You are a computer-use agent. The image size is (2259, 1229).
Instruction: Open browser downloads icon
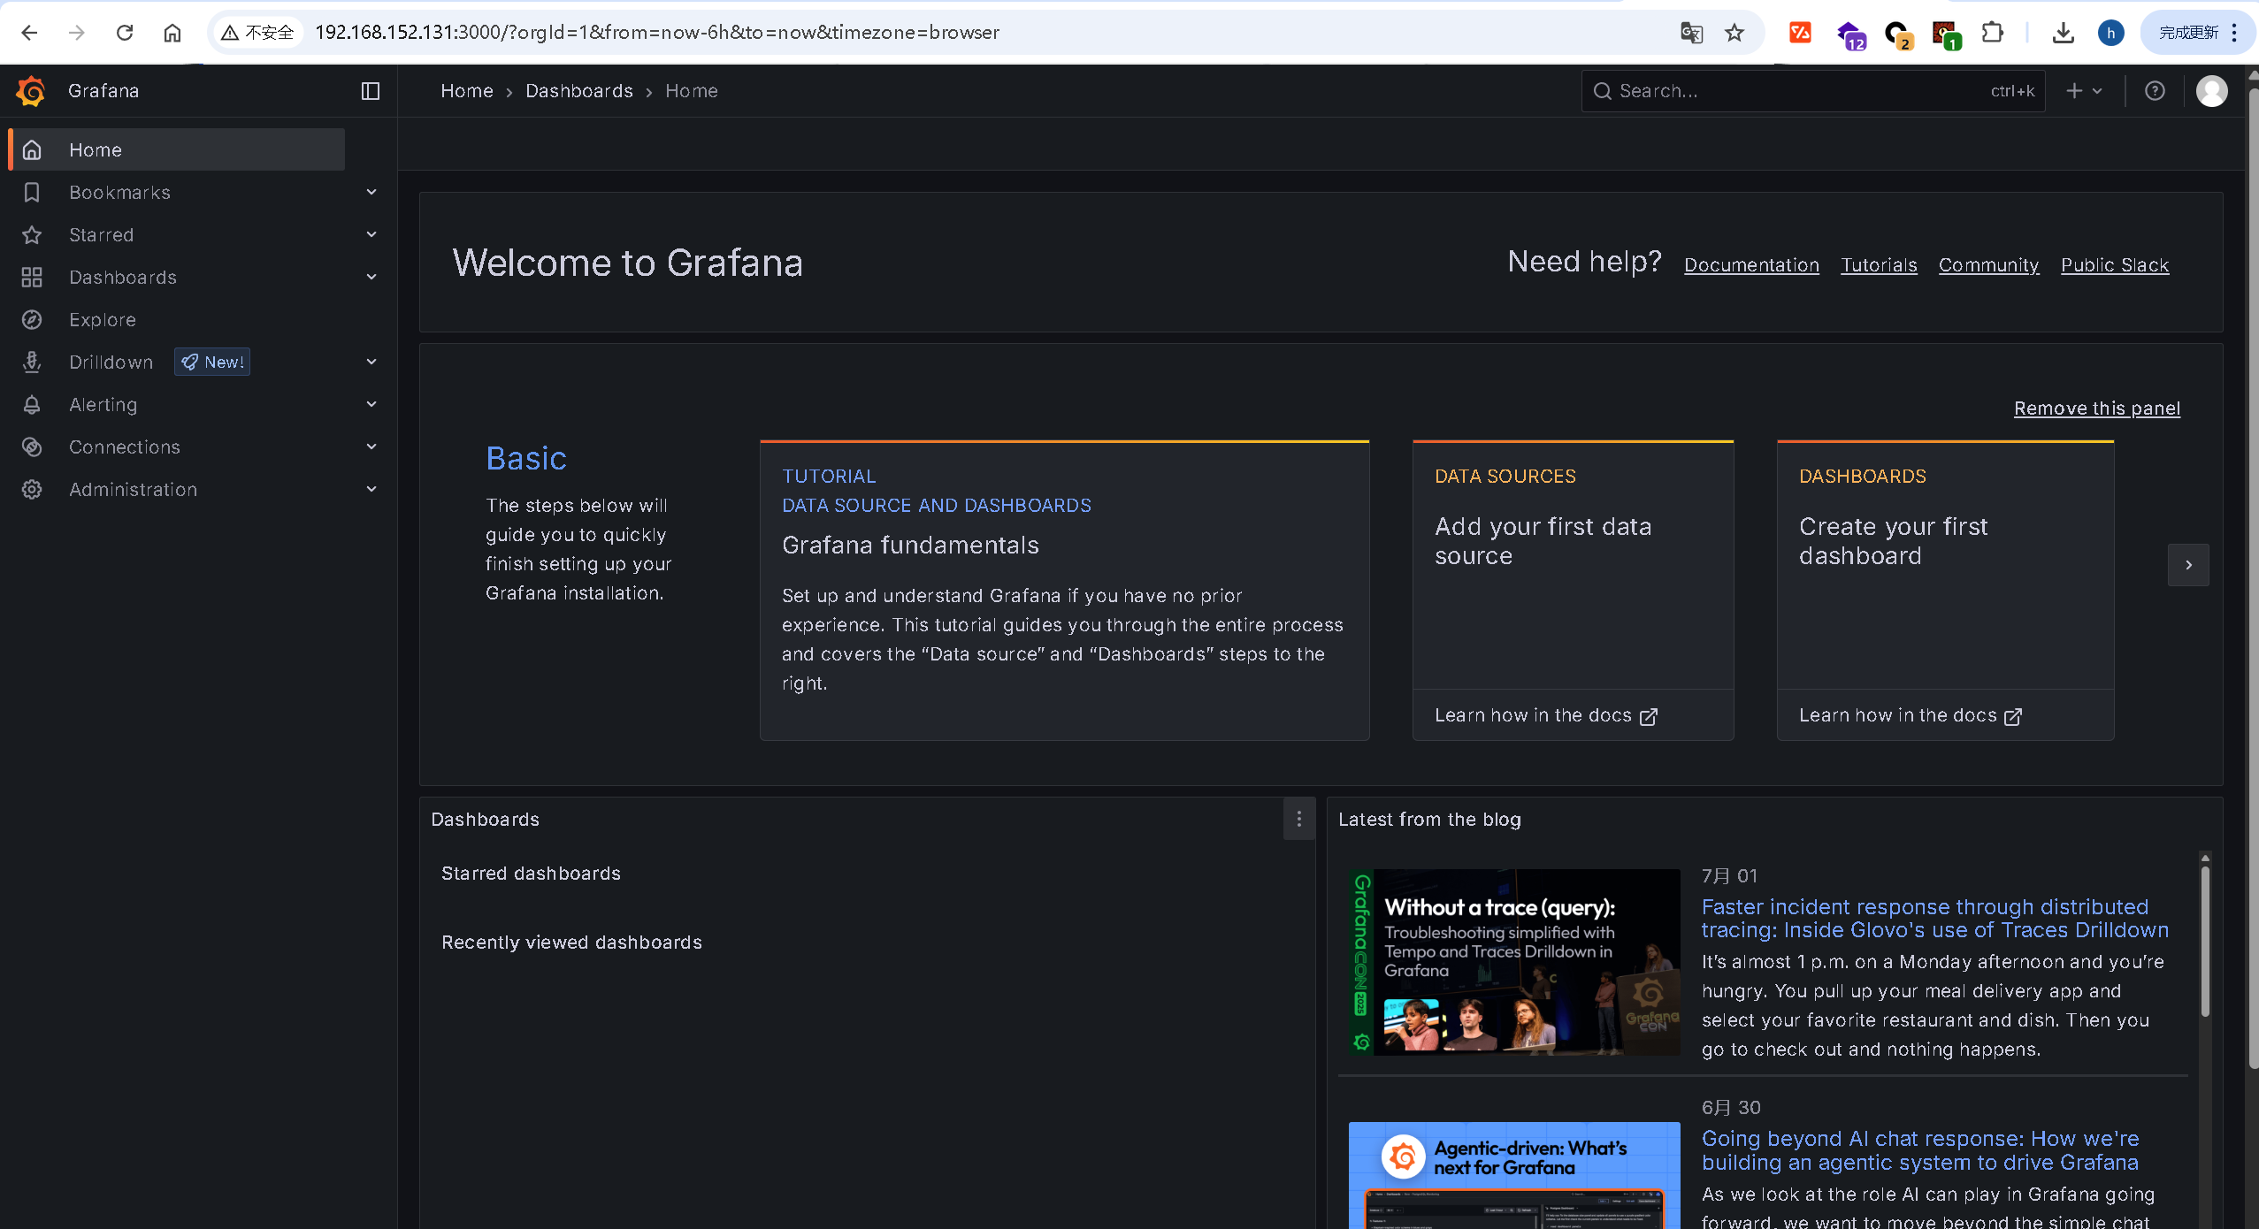(2063, 33)
